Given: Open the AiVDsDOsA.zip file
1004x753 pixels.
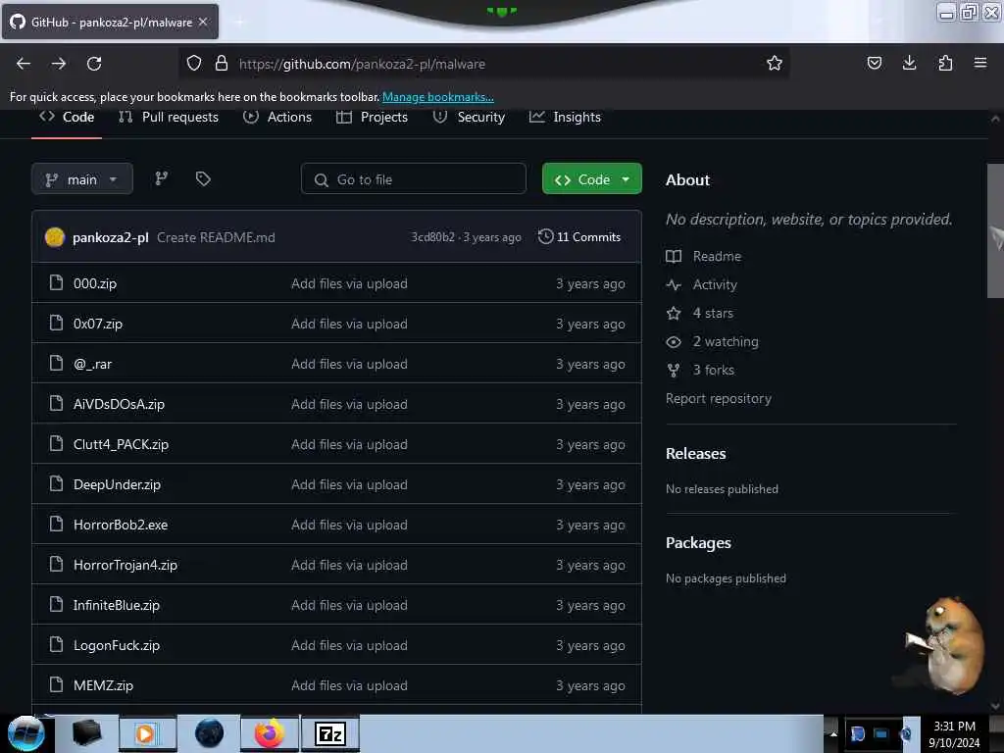Looking at the screenshot, I should click(119, 404).
